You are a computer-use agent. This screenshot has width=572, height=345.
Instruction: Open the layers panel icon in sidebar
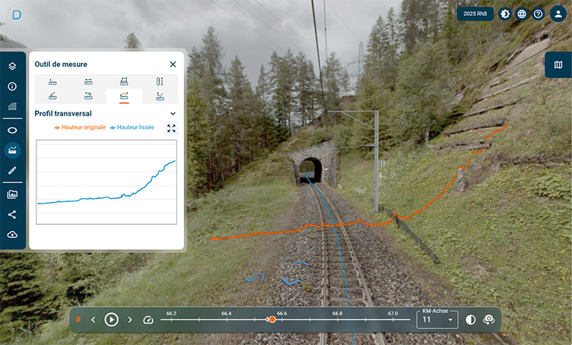pyautogui.click(x=12, y=66)
